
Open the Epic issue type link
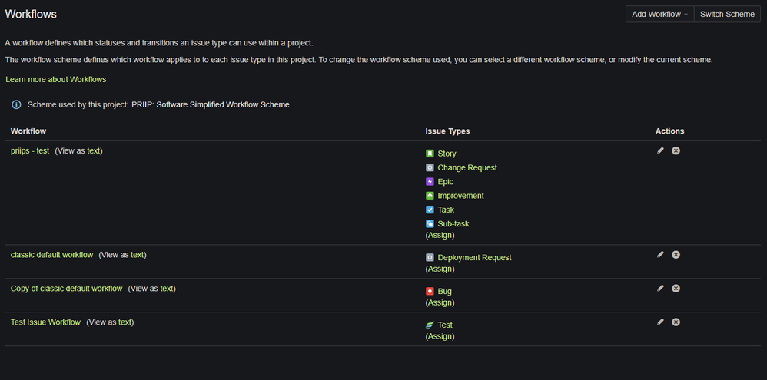[445, 182]
